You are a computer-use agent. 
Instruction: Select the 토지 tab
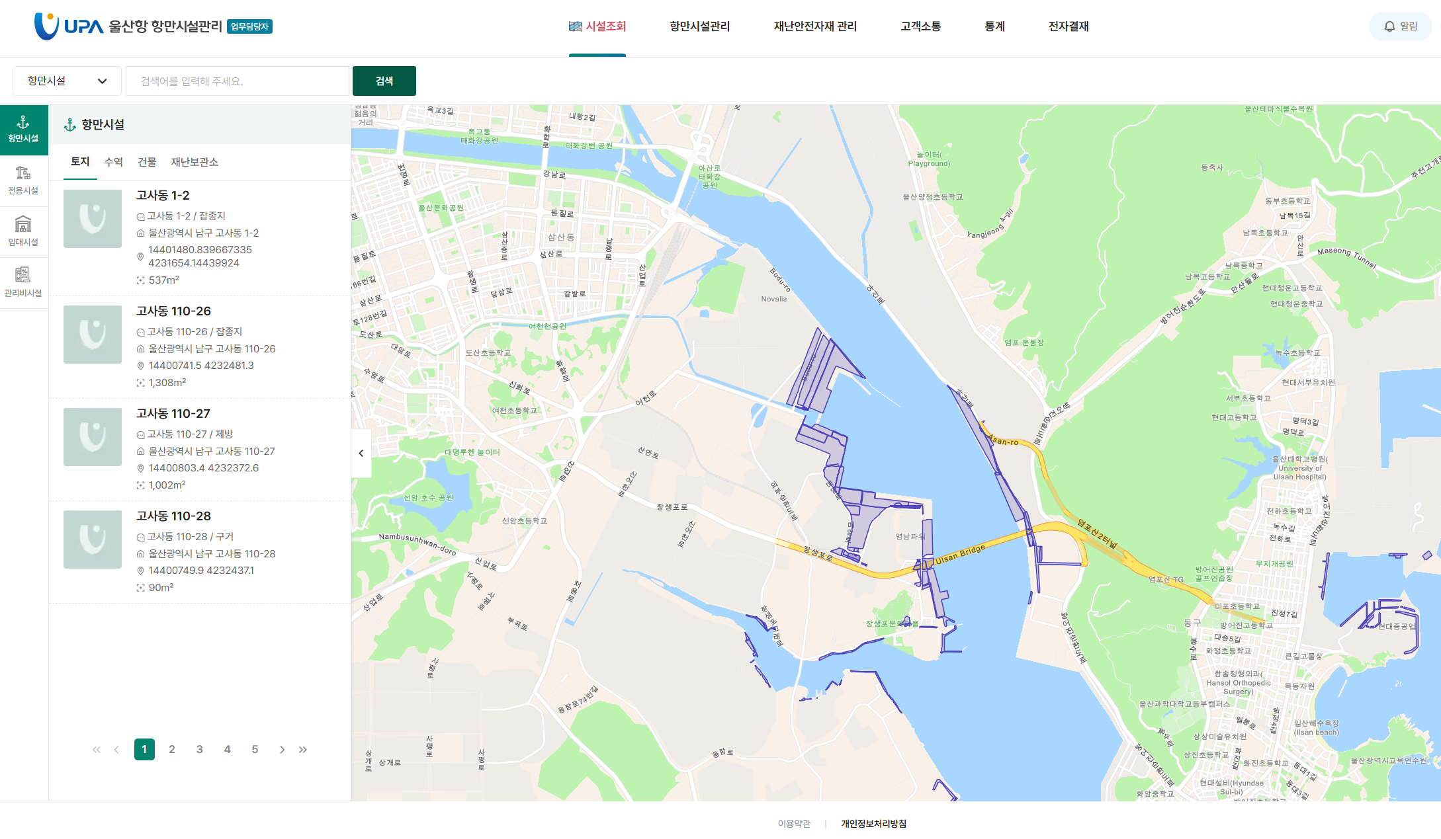[80, 162]
